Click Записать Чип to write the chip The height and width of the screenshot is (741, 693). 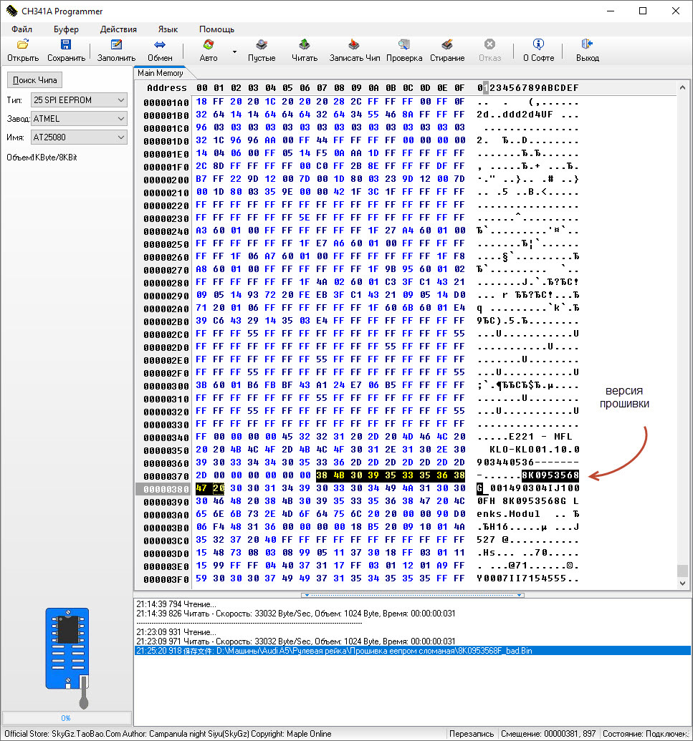354,45
